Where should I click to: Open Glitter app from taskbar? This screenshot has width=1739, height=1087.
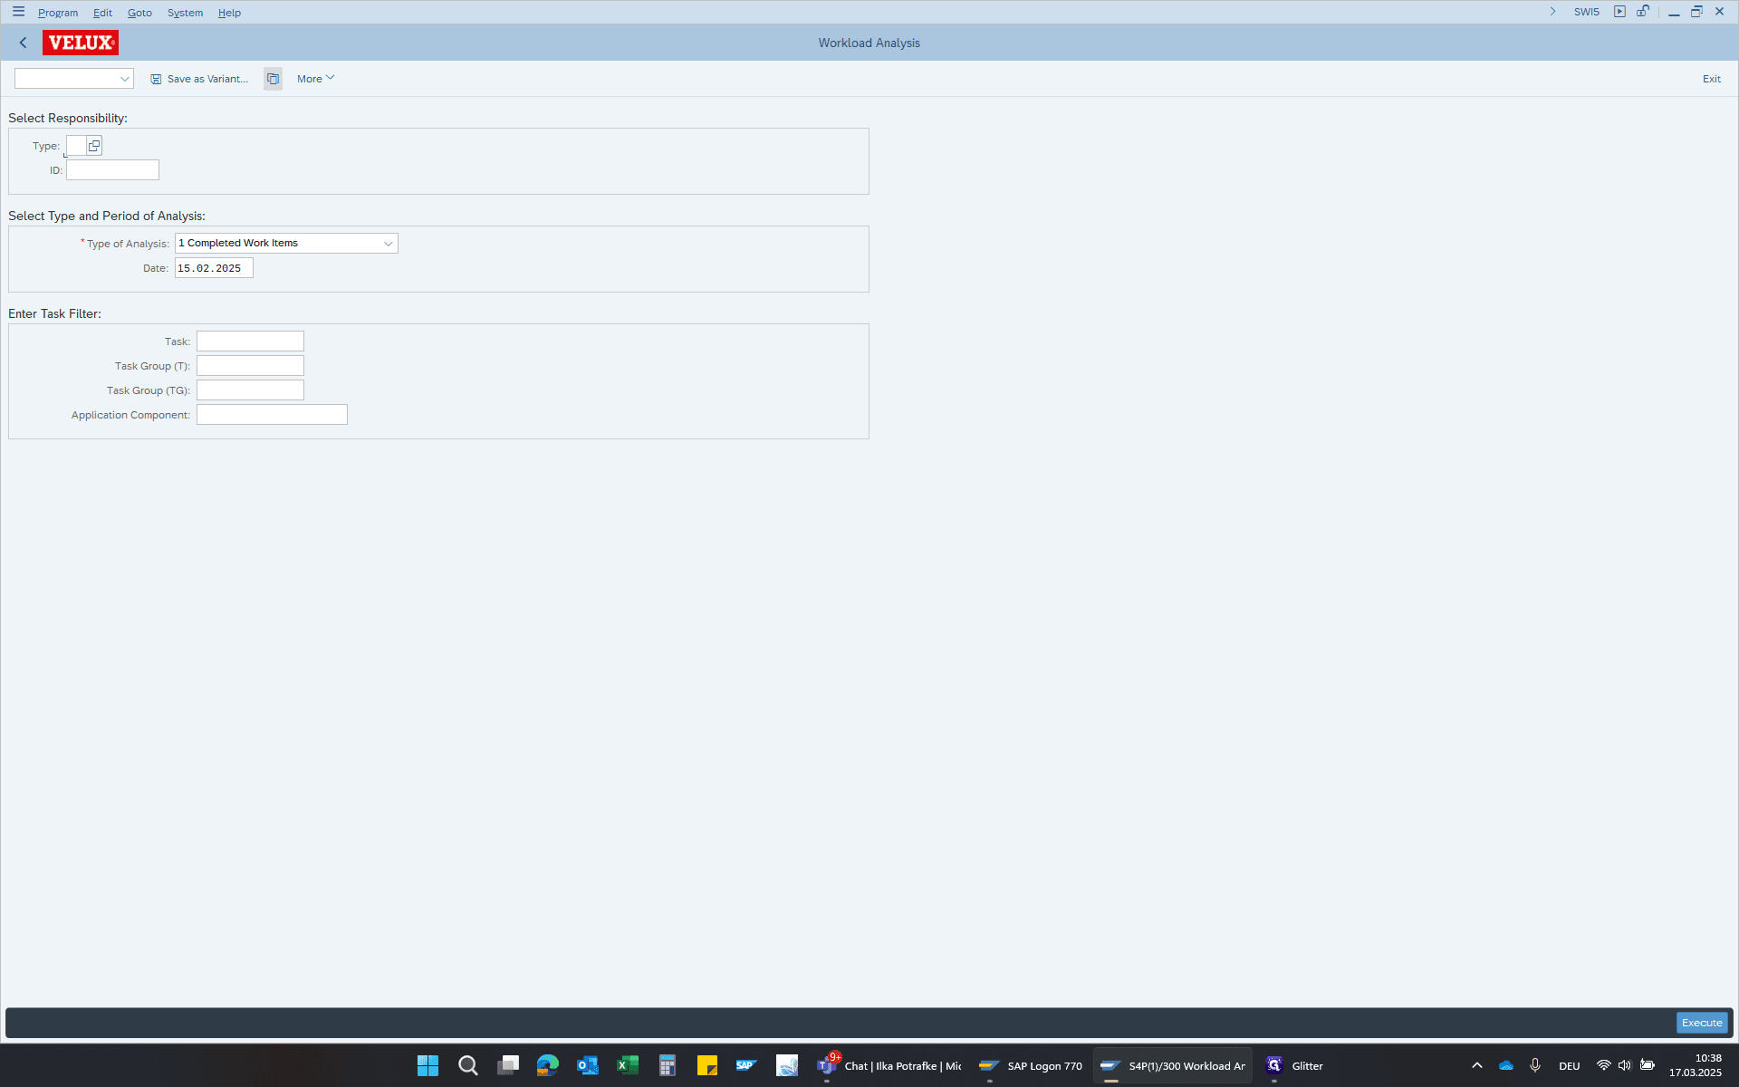[x=1295, y=1066]
